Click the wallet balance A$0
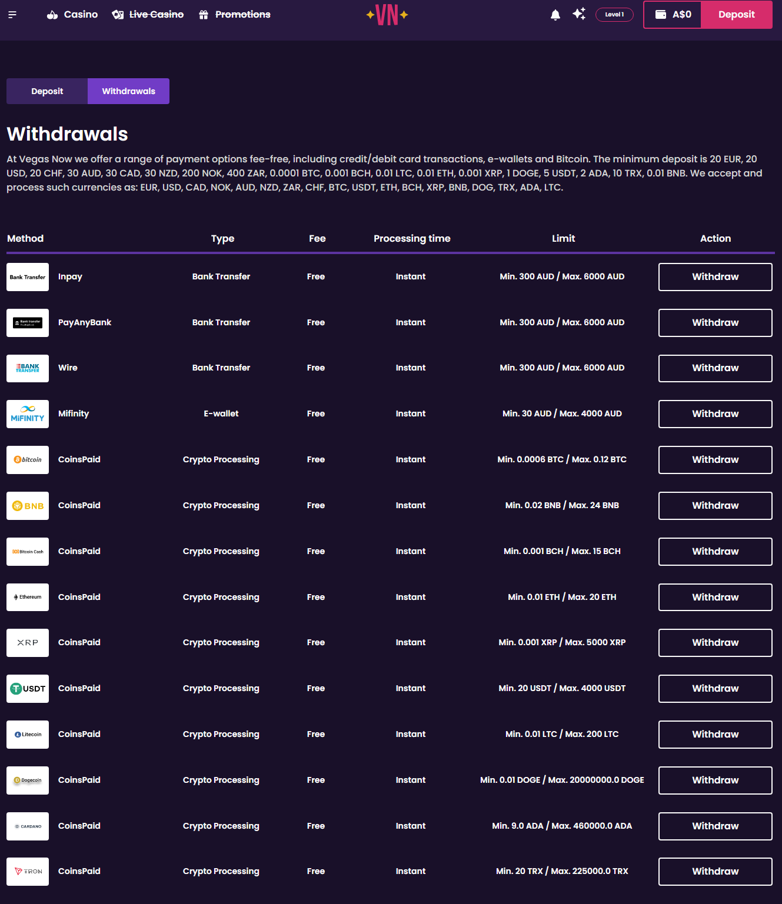 click(x=673, y=15)
